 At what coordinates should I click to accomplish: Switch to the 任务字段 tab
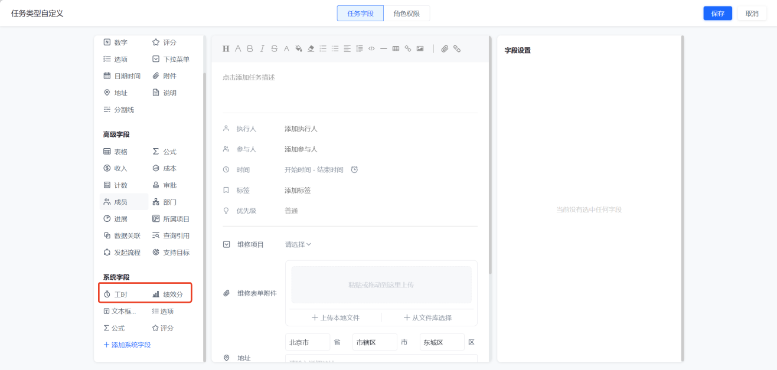[x=360, y=14]
